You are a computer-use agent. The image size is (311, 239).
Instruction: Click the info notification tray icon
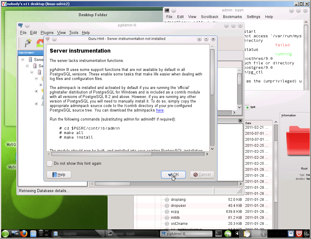coord(263,234)
